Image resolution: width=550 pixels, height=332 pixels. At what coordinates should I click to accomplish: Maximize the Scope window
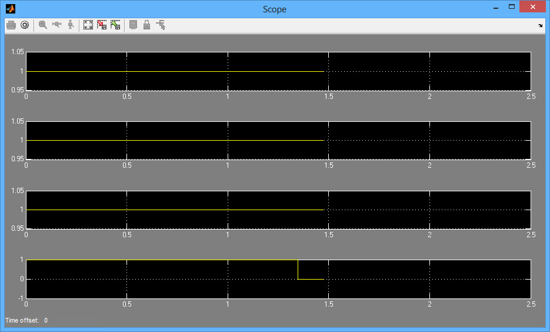point(512,7)
